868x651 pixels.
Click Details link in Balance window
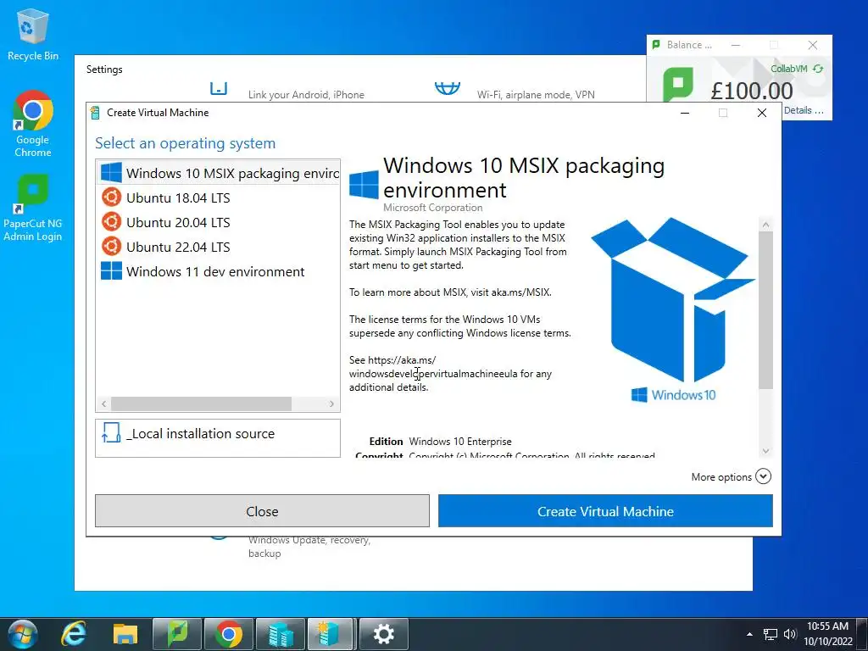coord(804,110)
